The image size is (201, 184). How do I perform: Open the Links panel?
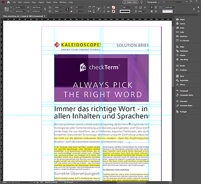(180, 32)
